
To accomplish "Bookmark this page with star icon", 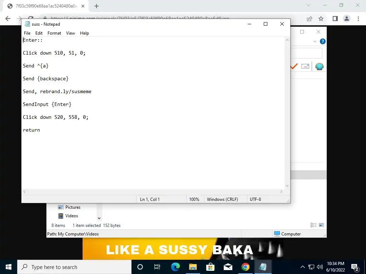I will [x=321, y=19].
